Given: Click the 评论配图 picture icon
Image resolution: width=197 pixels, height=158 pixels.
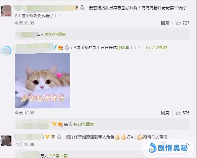Looking at the screenshot, I should coord(148,48).
